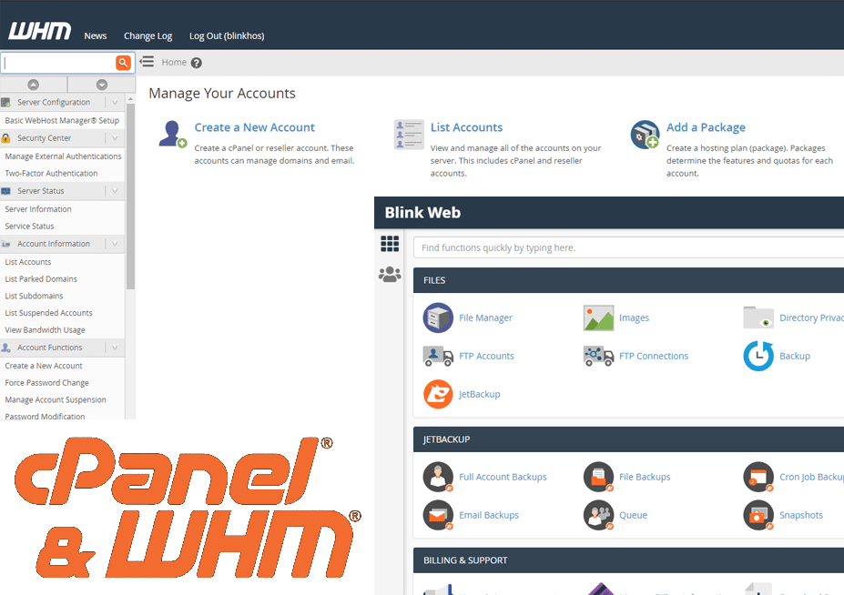844x595 pixels.
Task: Open the Snapshots camera icon
Action: [x=758, y=515]
